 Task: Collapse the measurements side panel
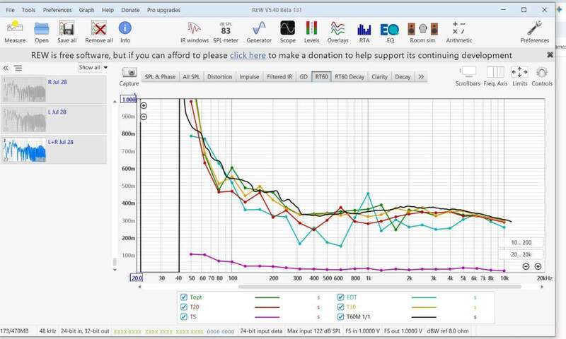[6, 68]
